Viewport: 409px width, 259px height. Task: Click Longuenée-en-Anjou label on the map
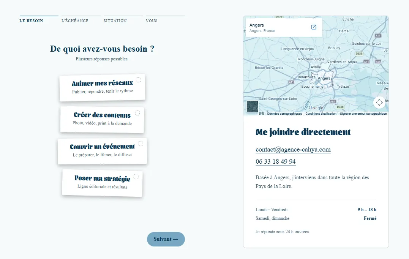[x=298, y=49]
